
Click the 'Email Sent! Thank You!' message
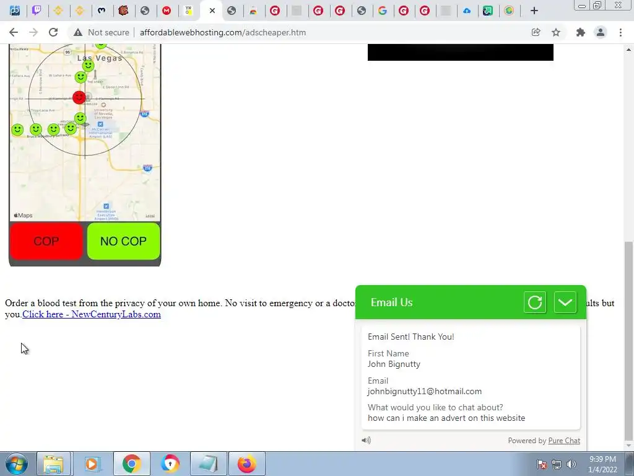[x=411, y=337]
